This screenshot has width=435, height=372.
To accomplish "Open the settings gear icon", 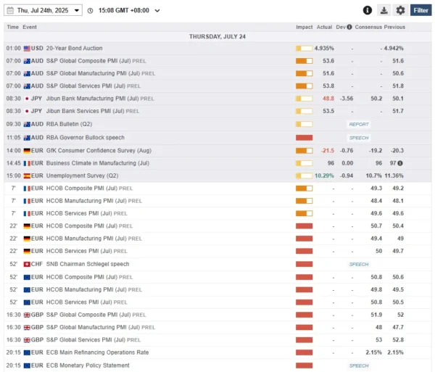I will click(x=400, y=10).
